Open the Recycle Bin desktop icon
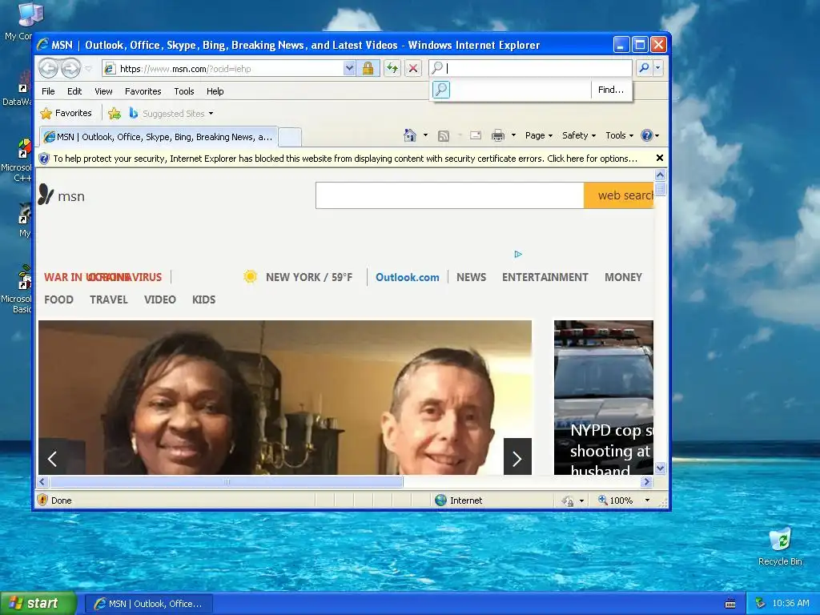 tap(780, 547)
